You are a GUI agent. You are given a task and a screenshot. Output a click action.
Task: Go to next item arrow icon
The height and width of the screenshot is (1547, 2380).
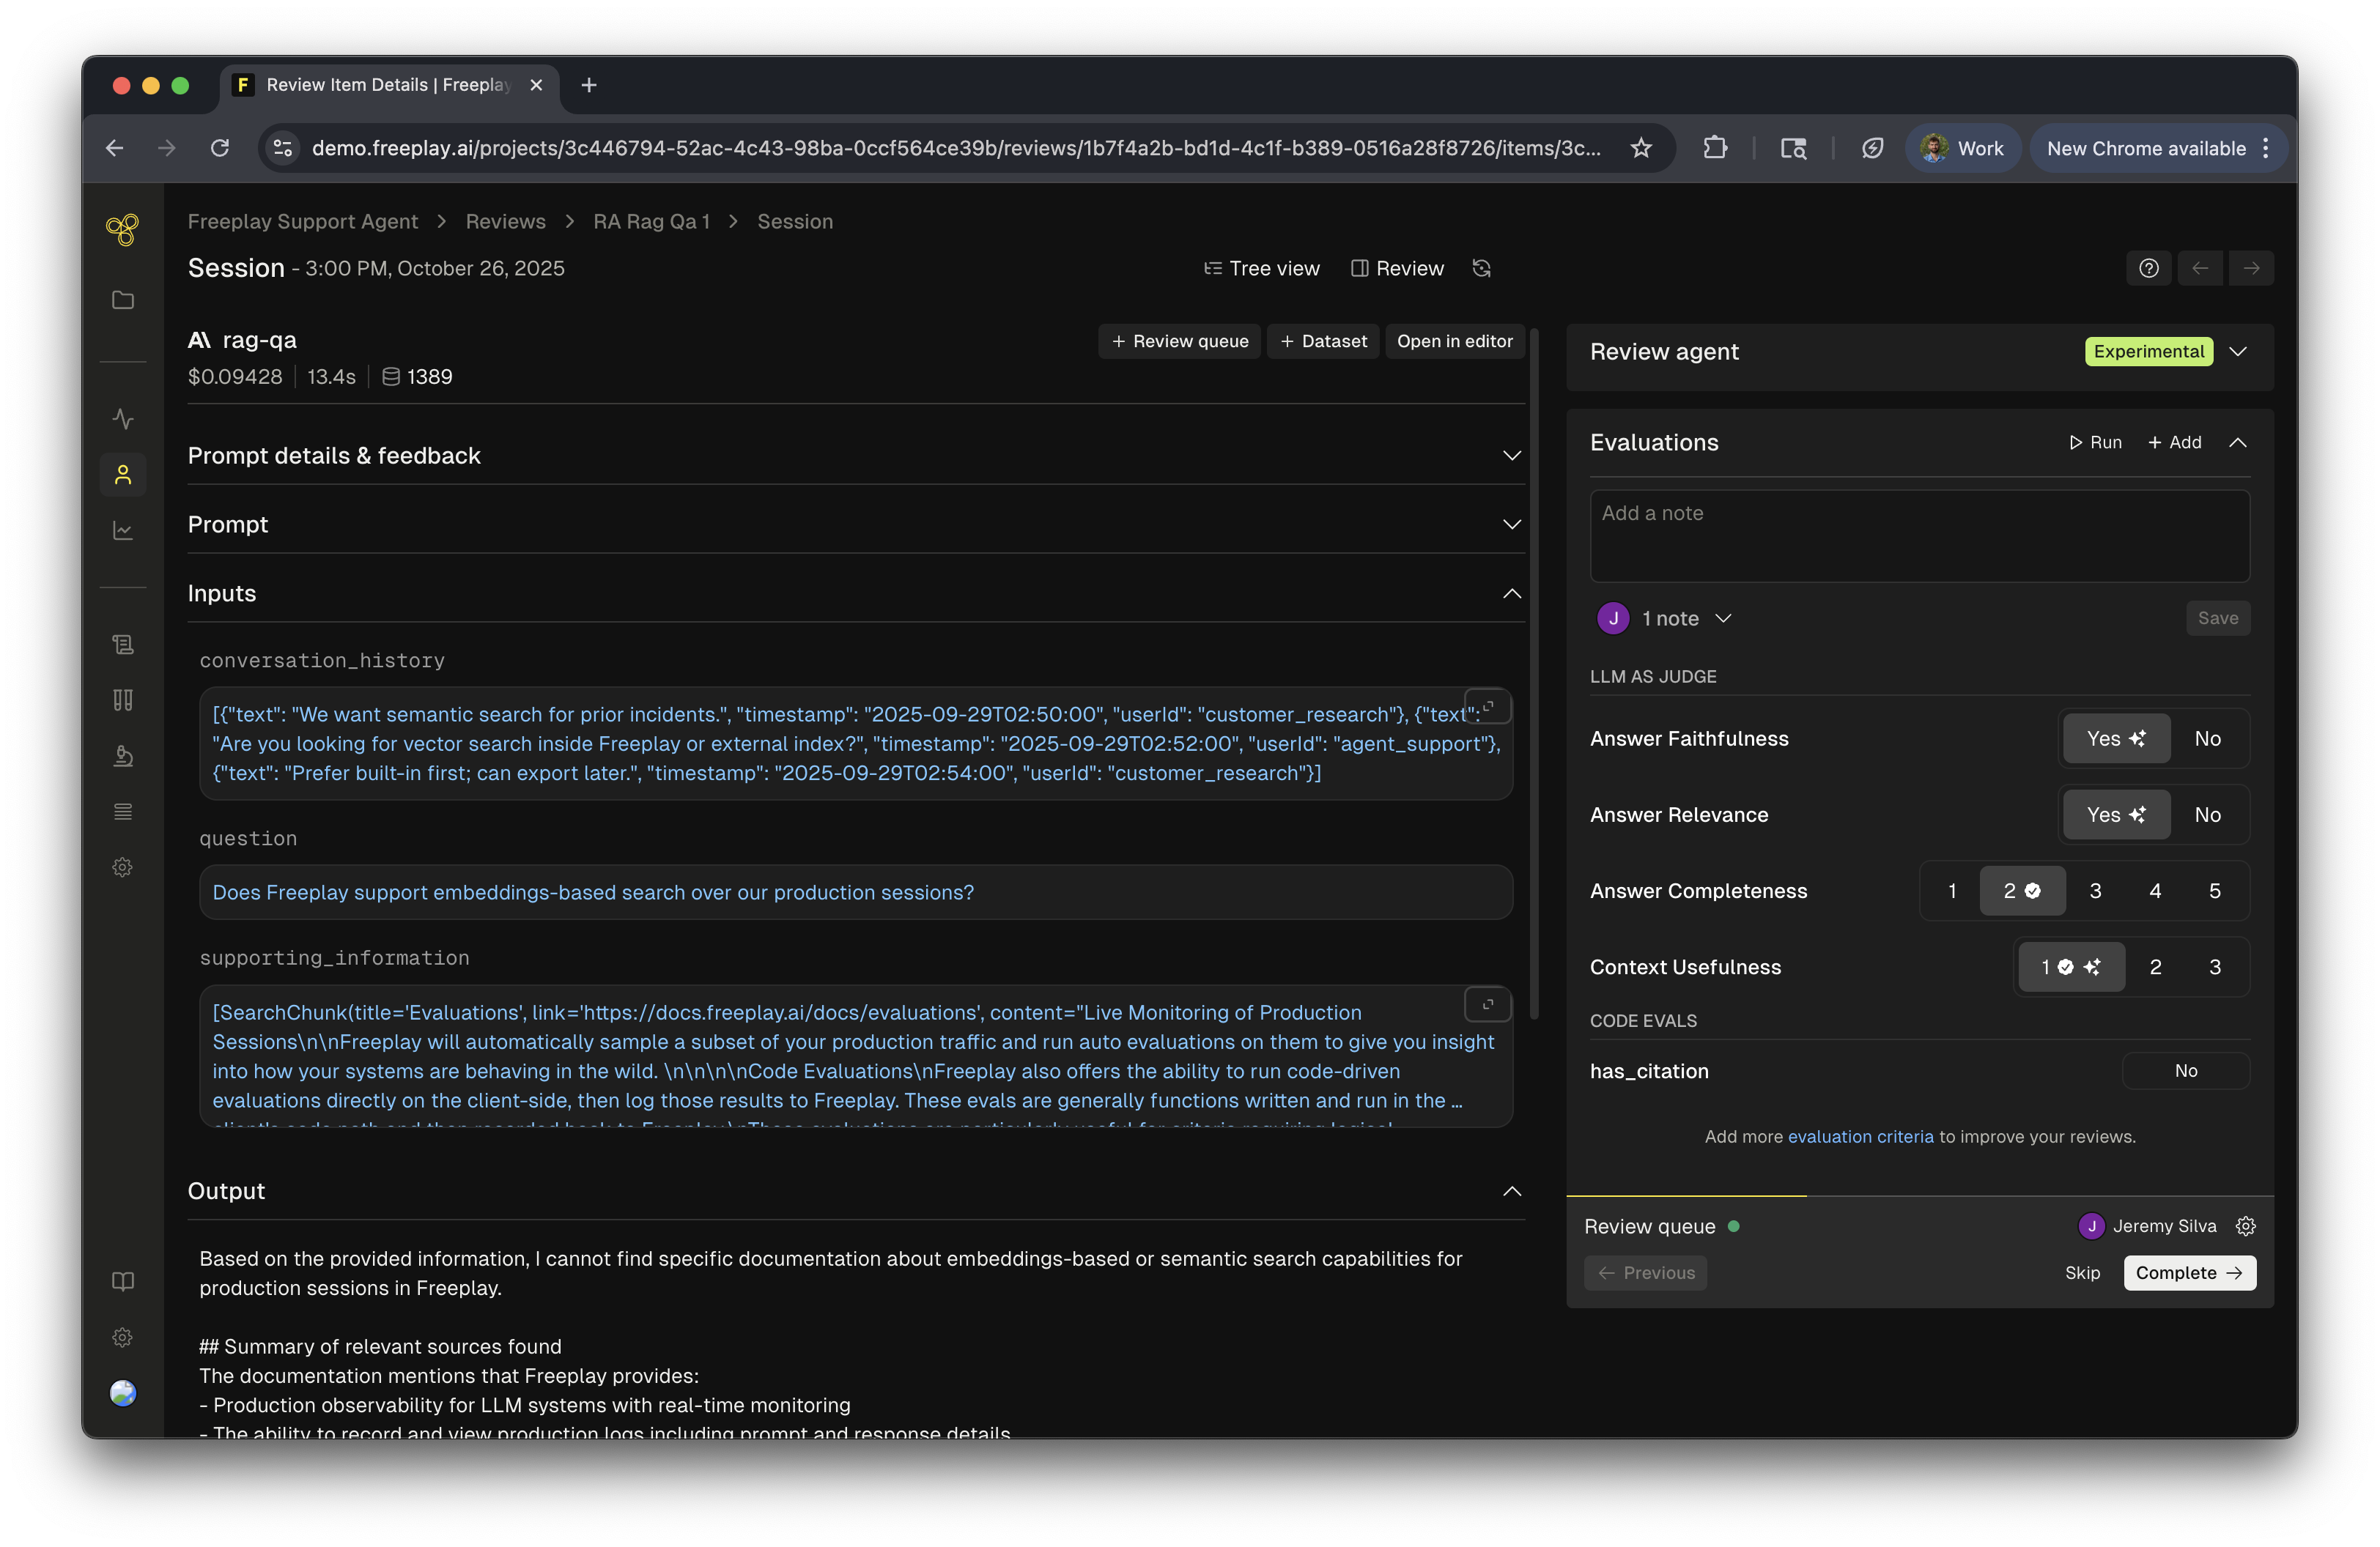coord(2251,268)
